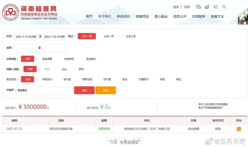
Task: Open calendar picker of start date field
Action: 35,37
